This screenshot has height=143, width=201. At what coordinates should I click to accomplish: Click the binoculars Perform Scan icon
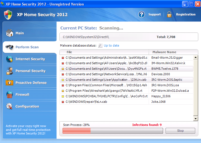pos(9,47)
